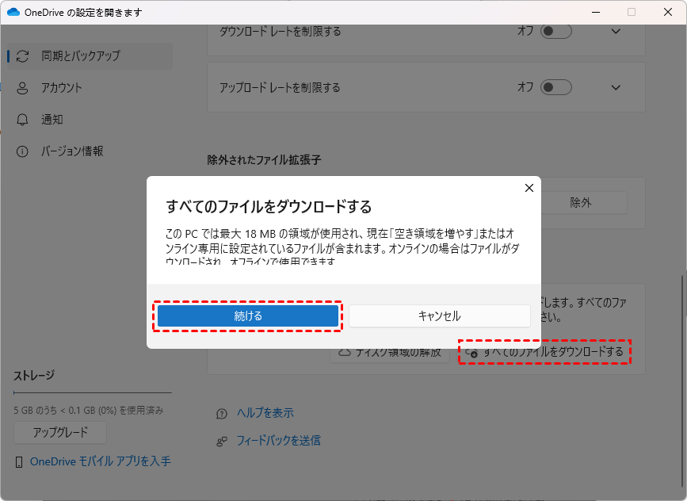Close the OneDrive settings window
The image size is (687, 501).
coord(668,12)
